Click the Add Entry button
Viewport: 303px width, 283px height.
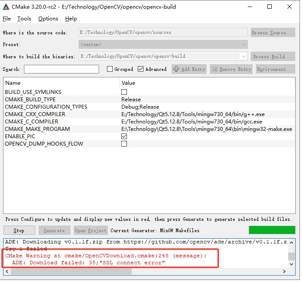coord(189,69)
